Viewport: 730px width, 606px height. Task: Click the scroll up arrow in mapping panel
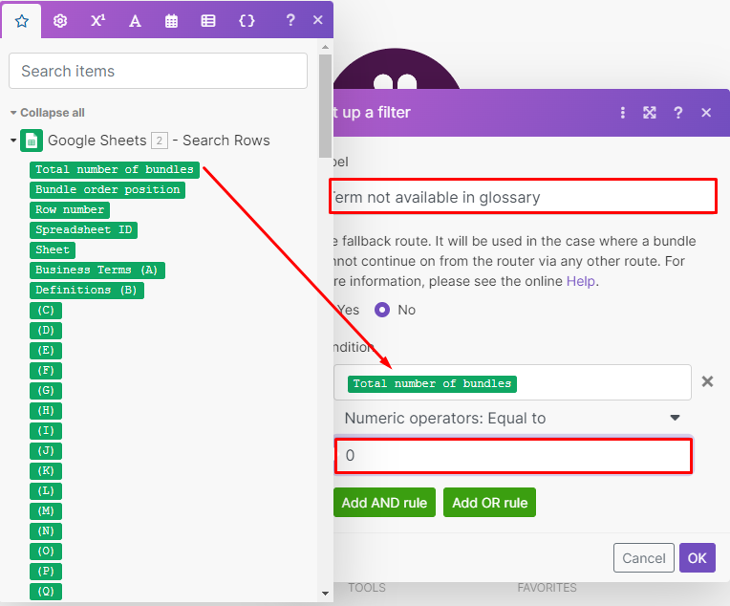pos(325,47)
